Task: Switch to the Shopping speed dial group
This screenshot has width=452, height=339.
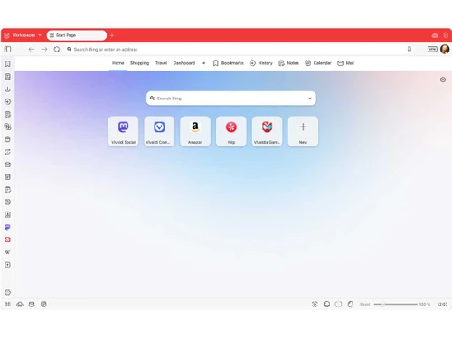Action: 139,63
